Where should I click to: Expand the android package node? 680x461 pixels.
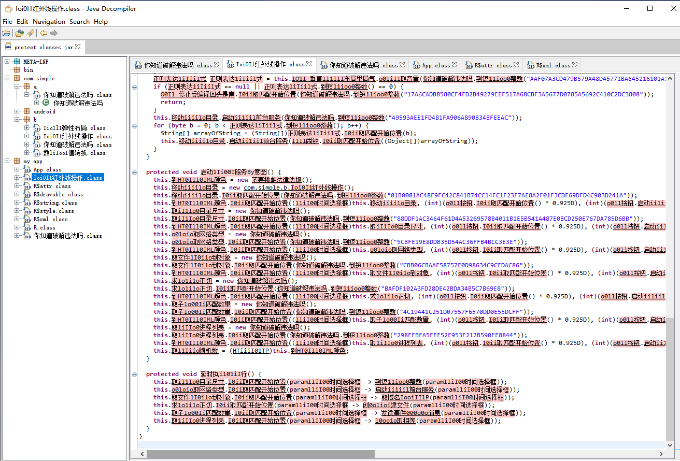click(18, 111)
